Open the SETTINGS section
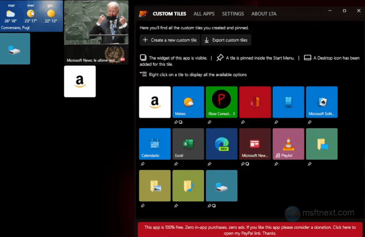Screen dimensions: 365x237 click(233, 14)
